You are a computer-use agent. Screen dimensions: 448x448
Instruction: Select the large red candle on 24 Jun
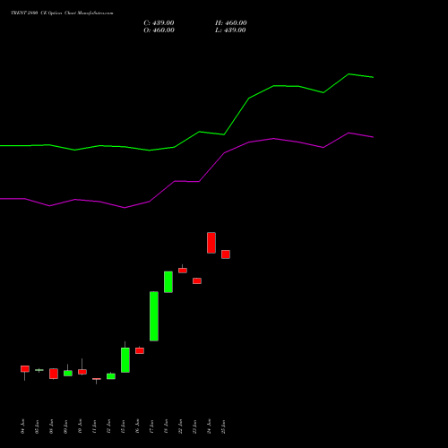click(211, 243)
